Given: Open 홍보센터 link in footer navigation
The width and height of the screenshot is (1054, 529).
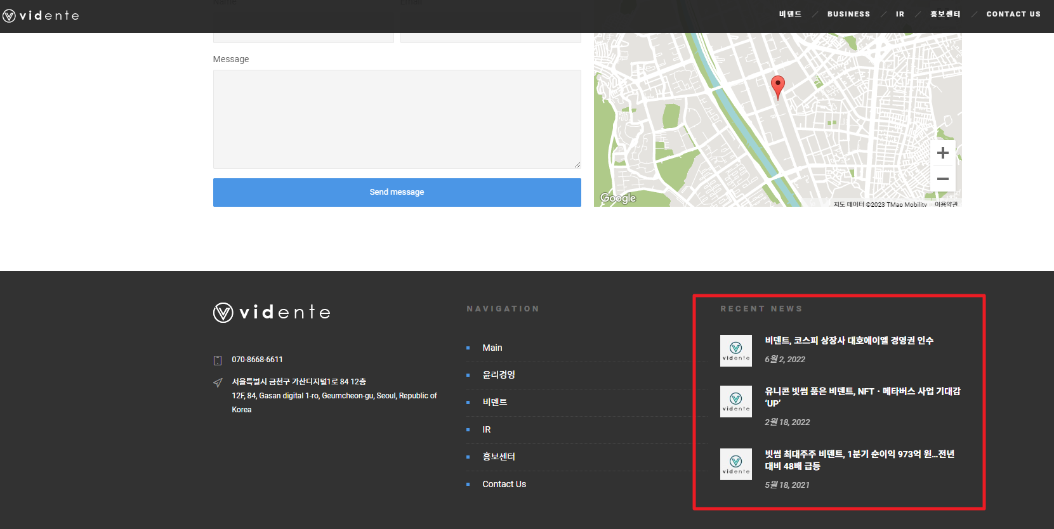Looking at the screenshot, I should (499, 457).
